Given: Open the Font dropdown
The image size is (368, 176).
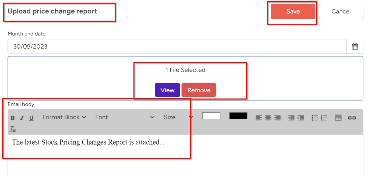Looking at the screenshot, I should pos(125,117).
